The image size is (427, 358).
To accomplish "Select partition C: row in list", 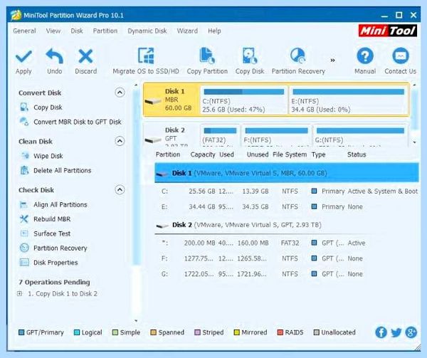I will (x=287, y=191).
